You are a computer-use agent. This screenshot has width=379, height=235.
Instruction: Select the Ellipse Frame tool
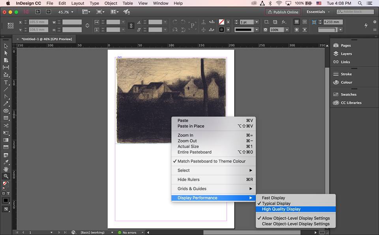(6, 111)
